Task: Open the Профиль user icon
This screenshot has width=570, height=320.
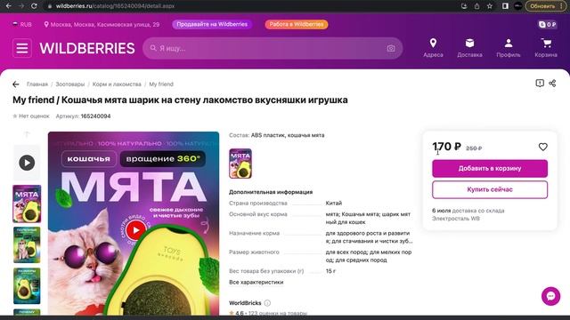Action: 509,48
